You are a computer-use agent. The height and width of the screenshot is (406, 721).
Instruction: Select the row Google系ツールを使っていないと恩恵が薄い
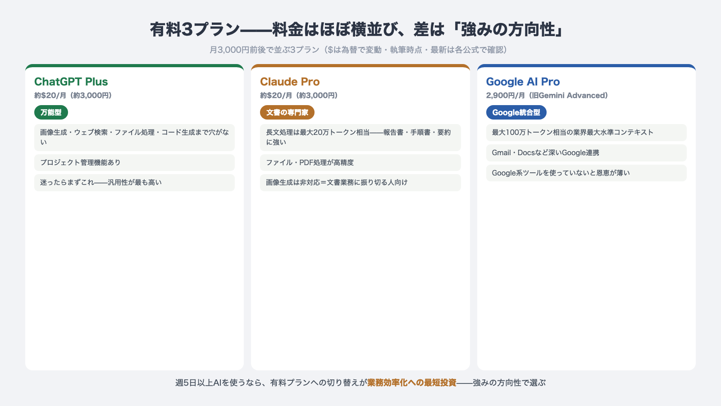(x=586, y=173)
